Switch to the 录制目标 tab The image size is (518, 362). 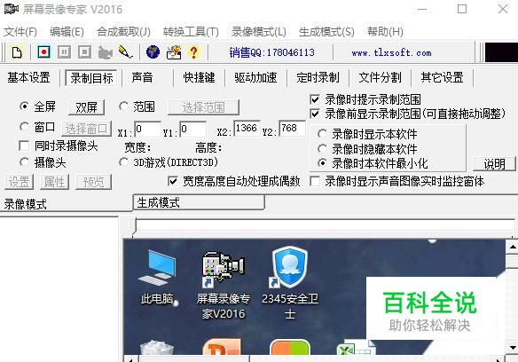tap(91, 78)
